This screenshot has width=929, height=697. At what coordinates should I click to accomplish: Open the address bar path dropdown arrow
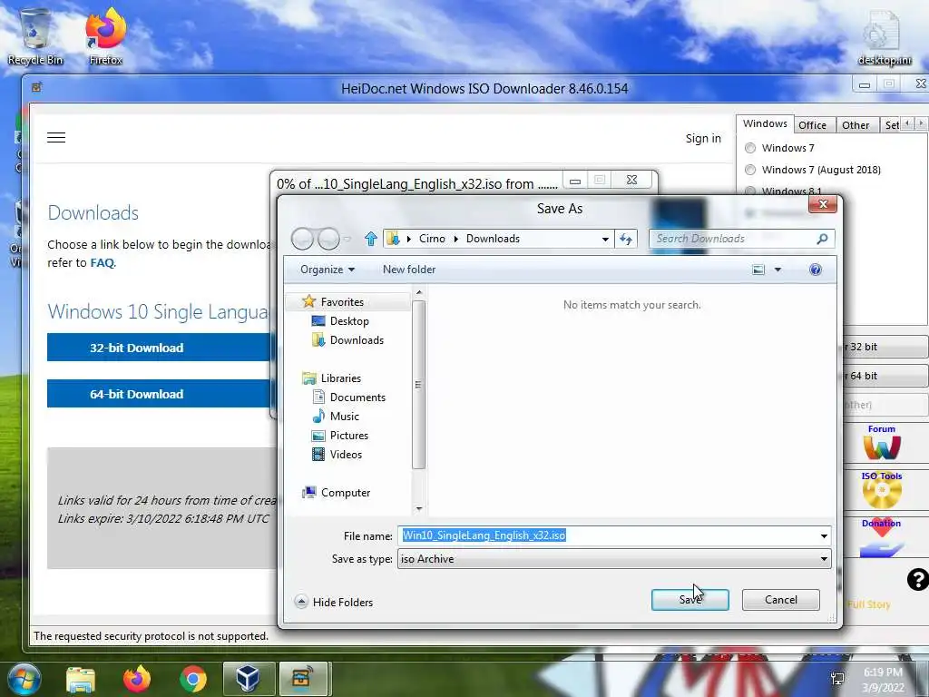[605, 240]
